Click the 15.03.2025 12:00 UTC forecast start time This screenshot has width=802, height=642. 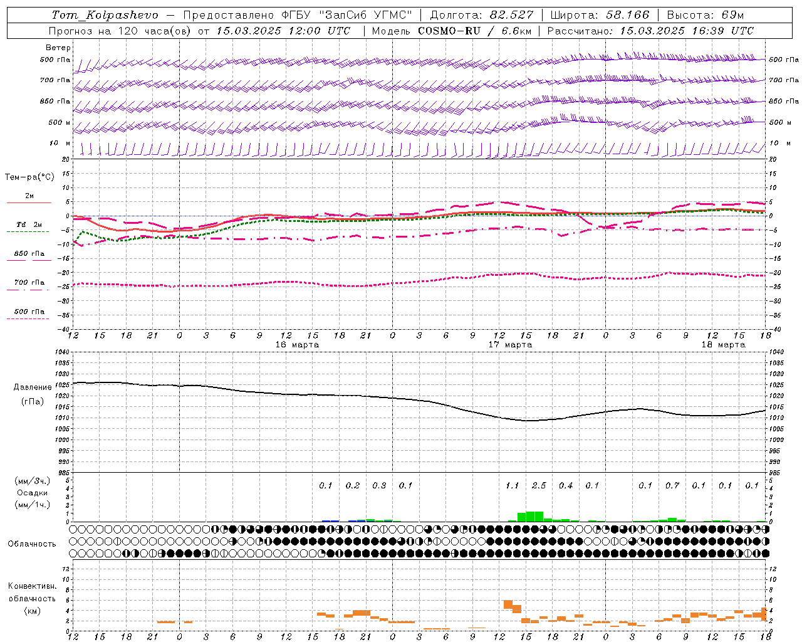pos(284,31)
